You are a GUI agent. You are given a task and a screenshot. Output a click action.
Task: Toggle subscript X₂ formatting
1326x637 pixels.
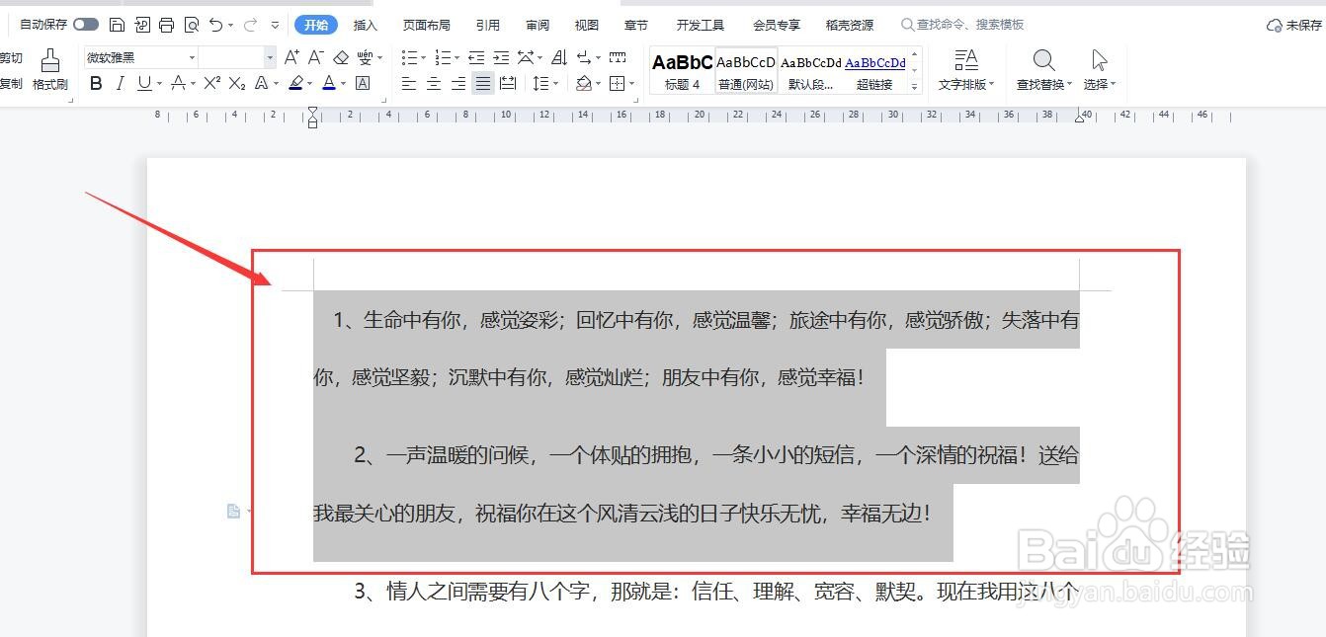tap(237, 84)
